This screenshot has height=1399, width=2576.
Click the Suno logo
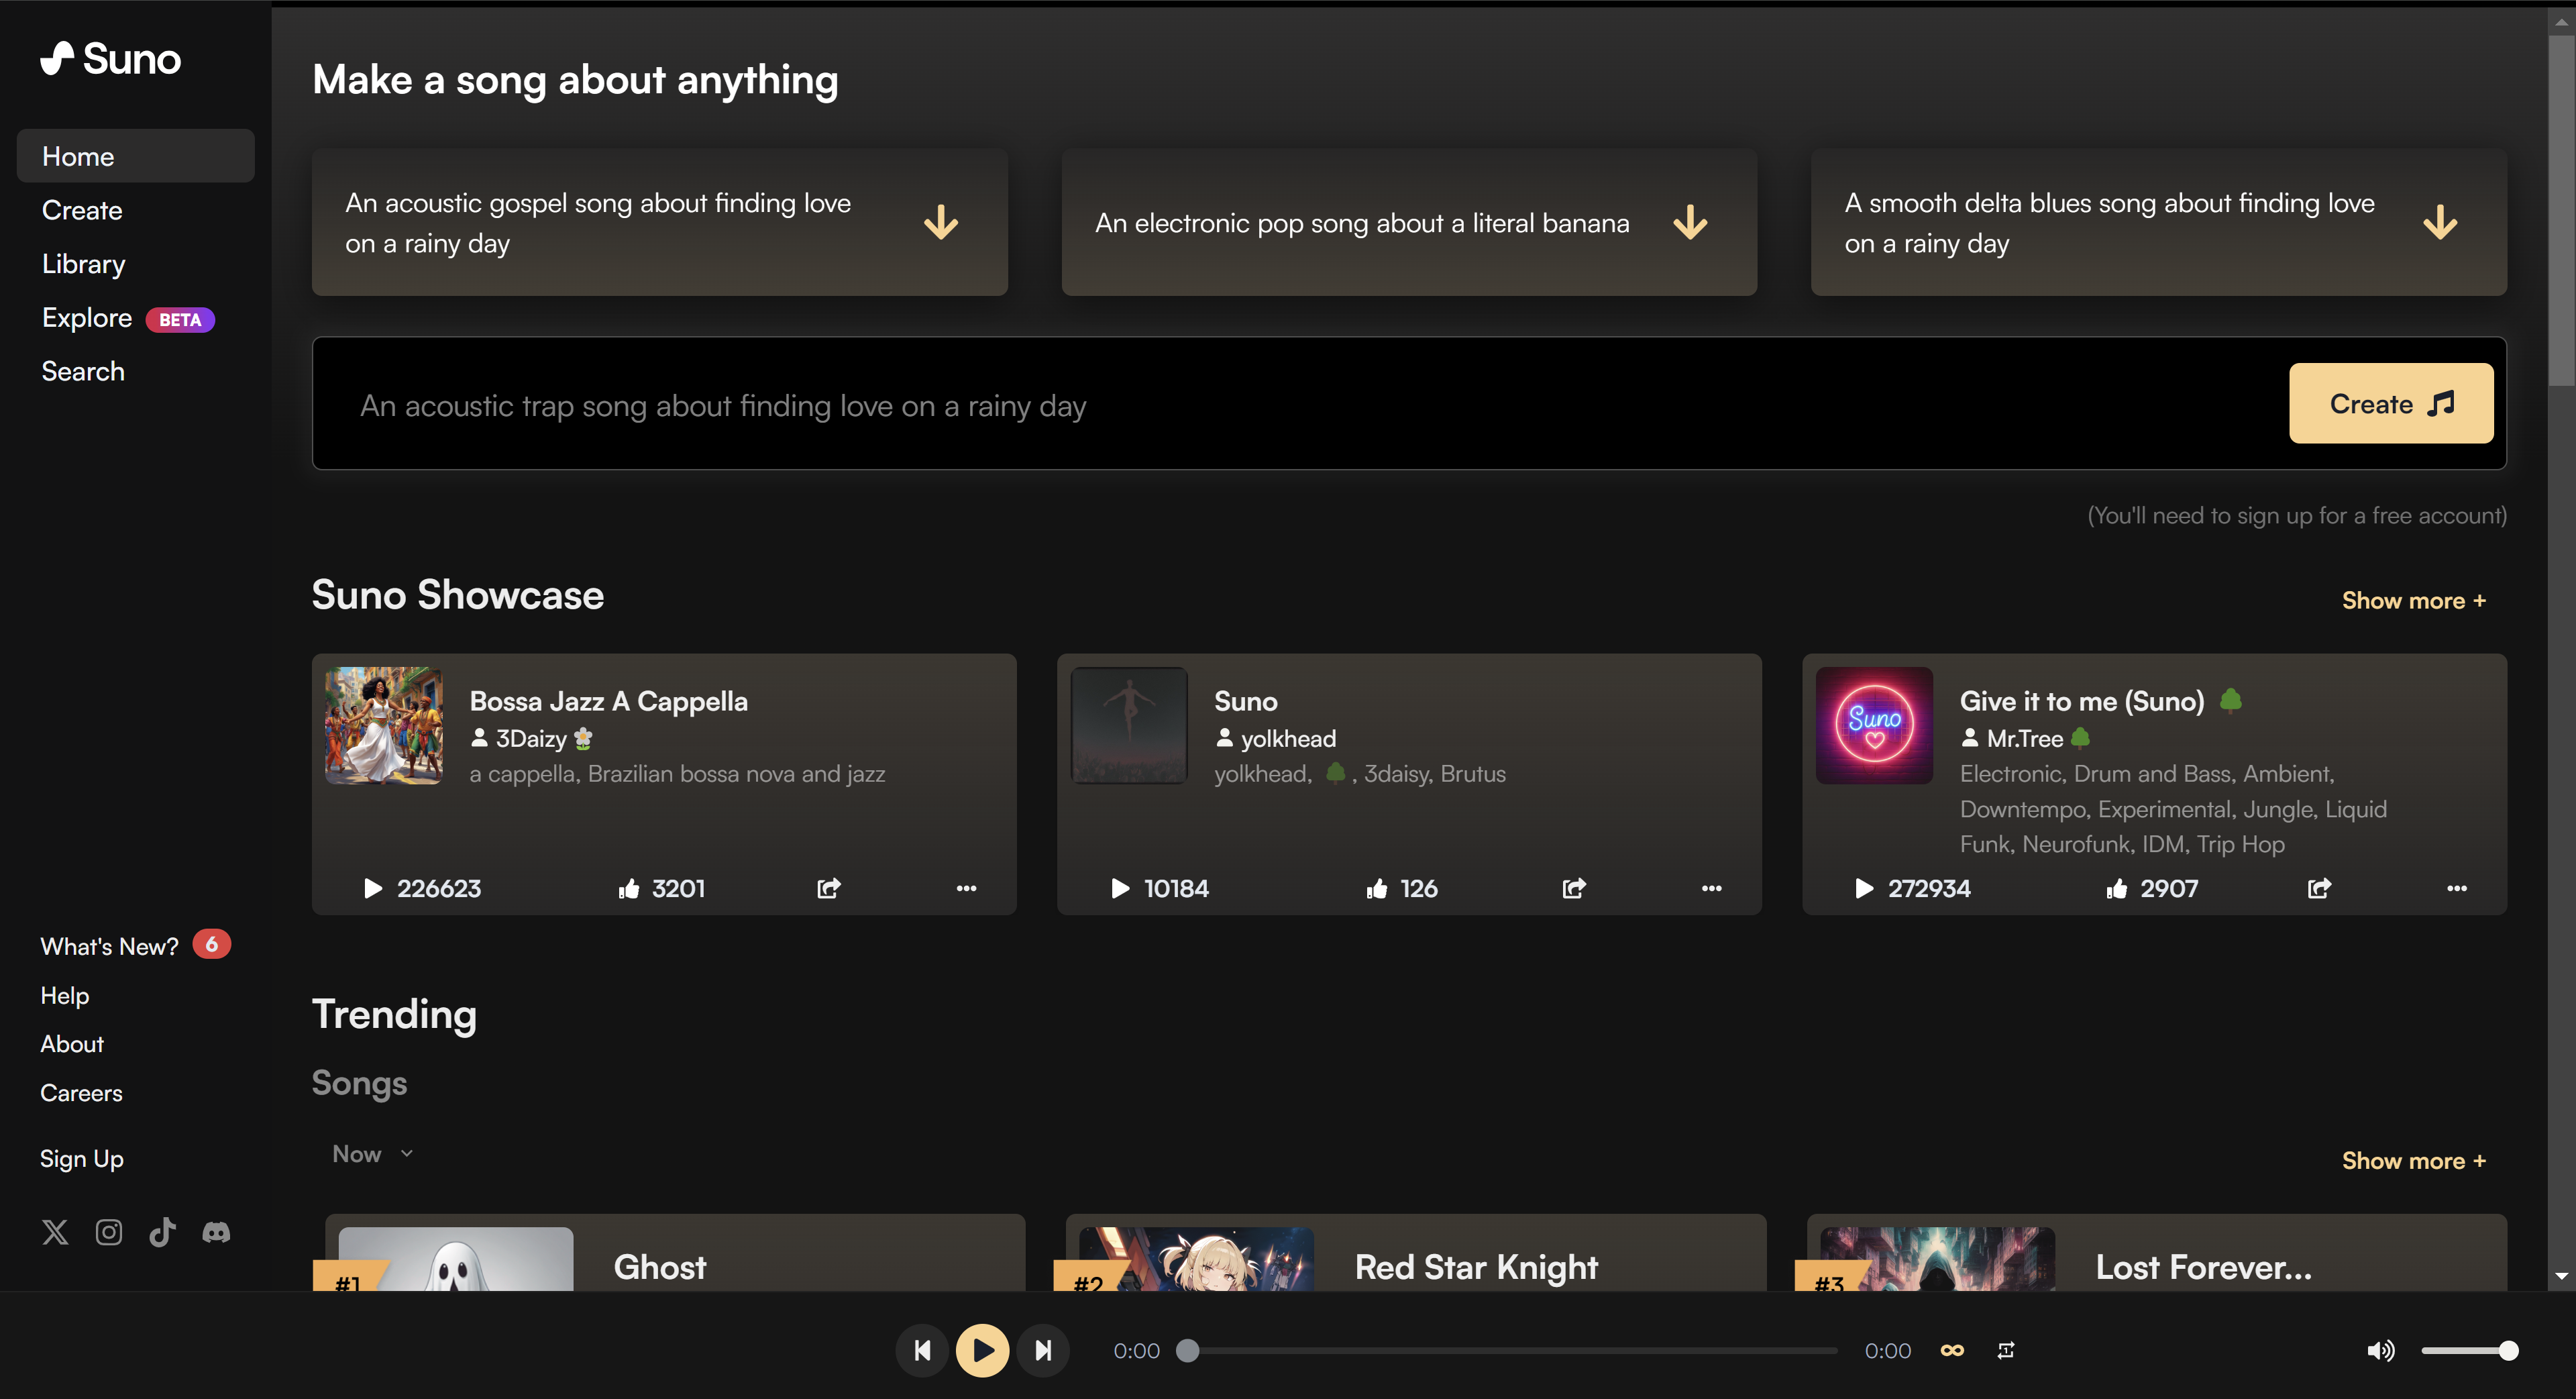tap(110, 59)
